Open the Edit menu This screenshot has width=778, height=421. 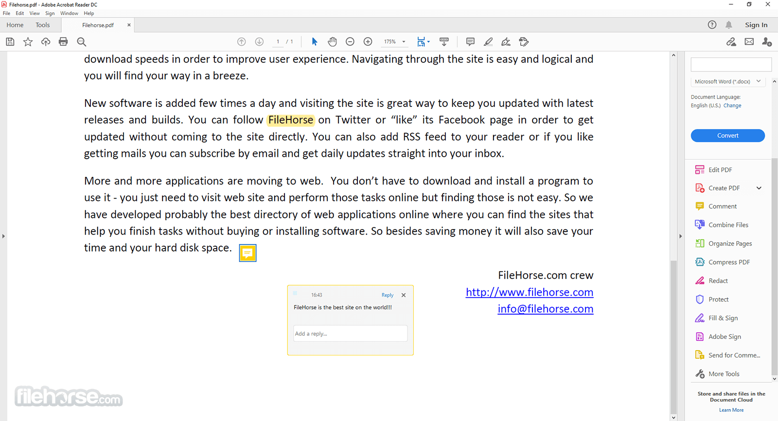click(20, 14)
